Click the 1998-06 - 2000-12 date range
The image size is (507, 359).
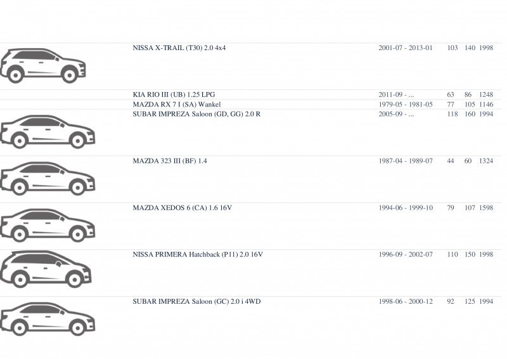[x=406, y=301]
